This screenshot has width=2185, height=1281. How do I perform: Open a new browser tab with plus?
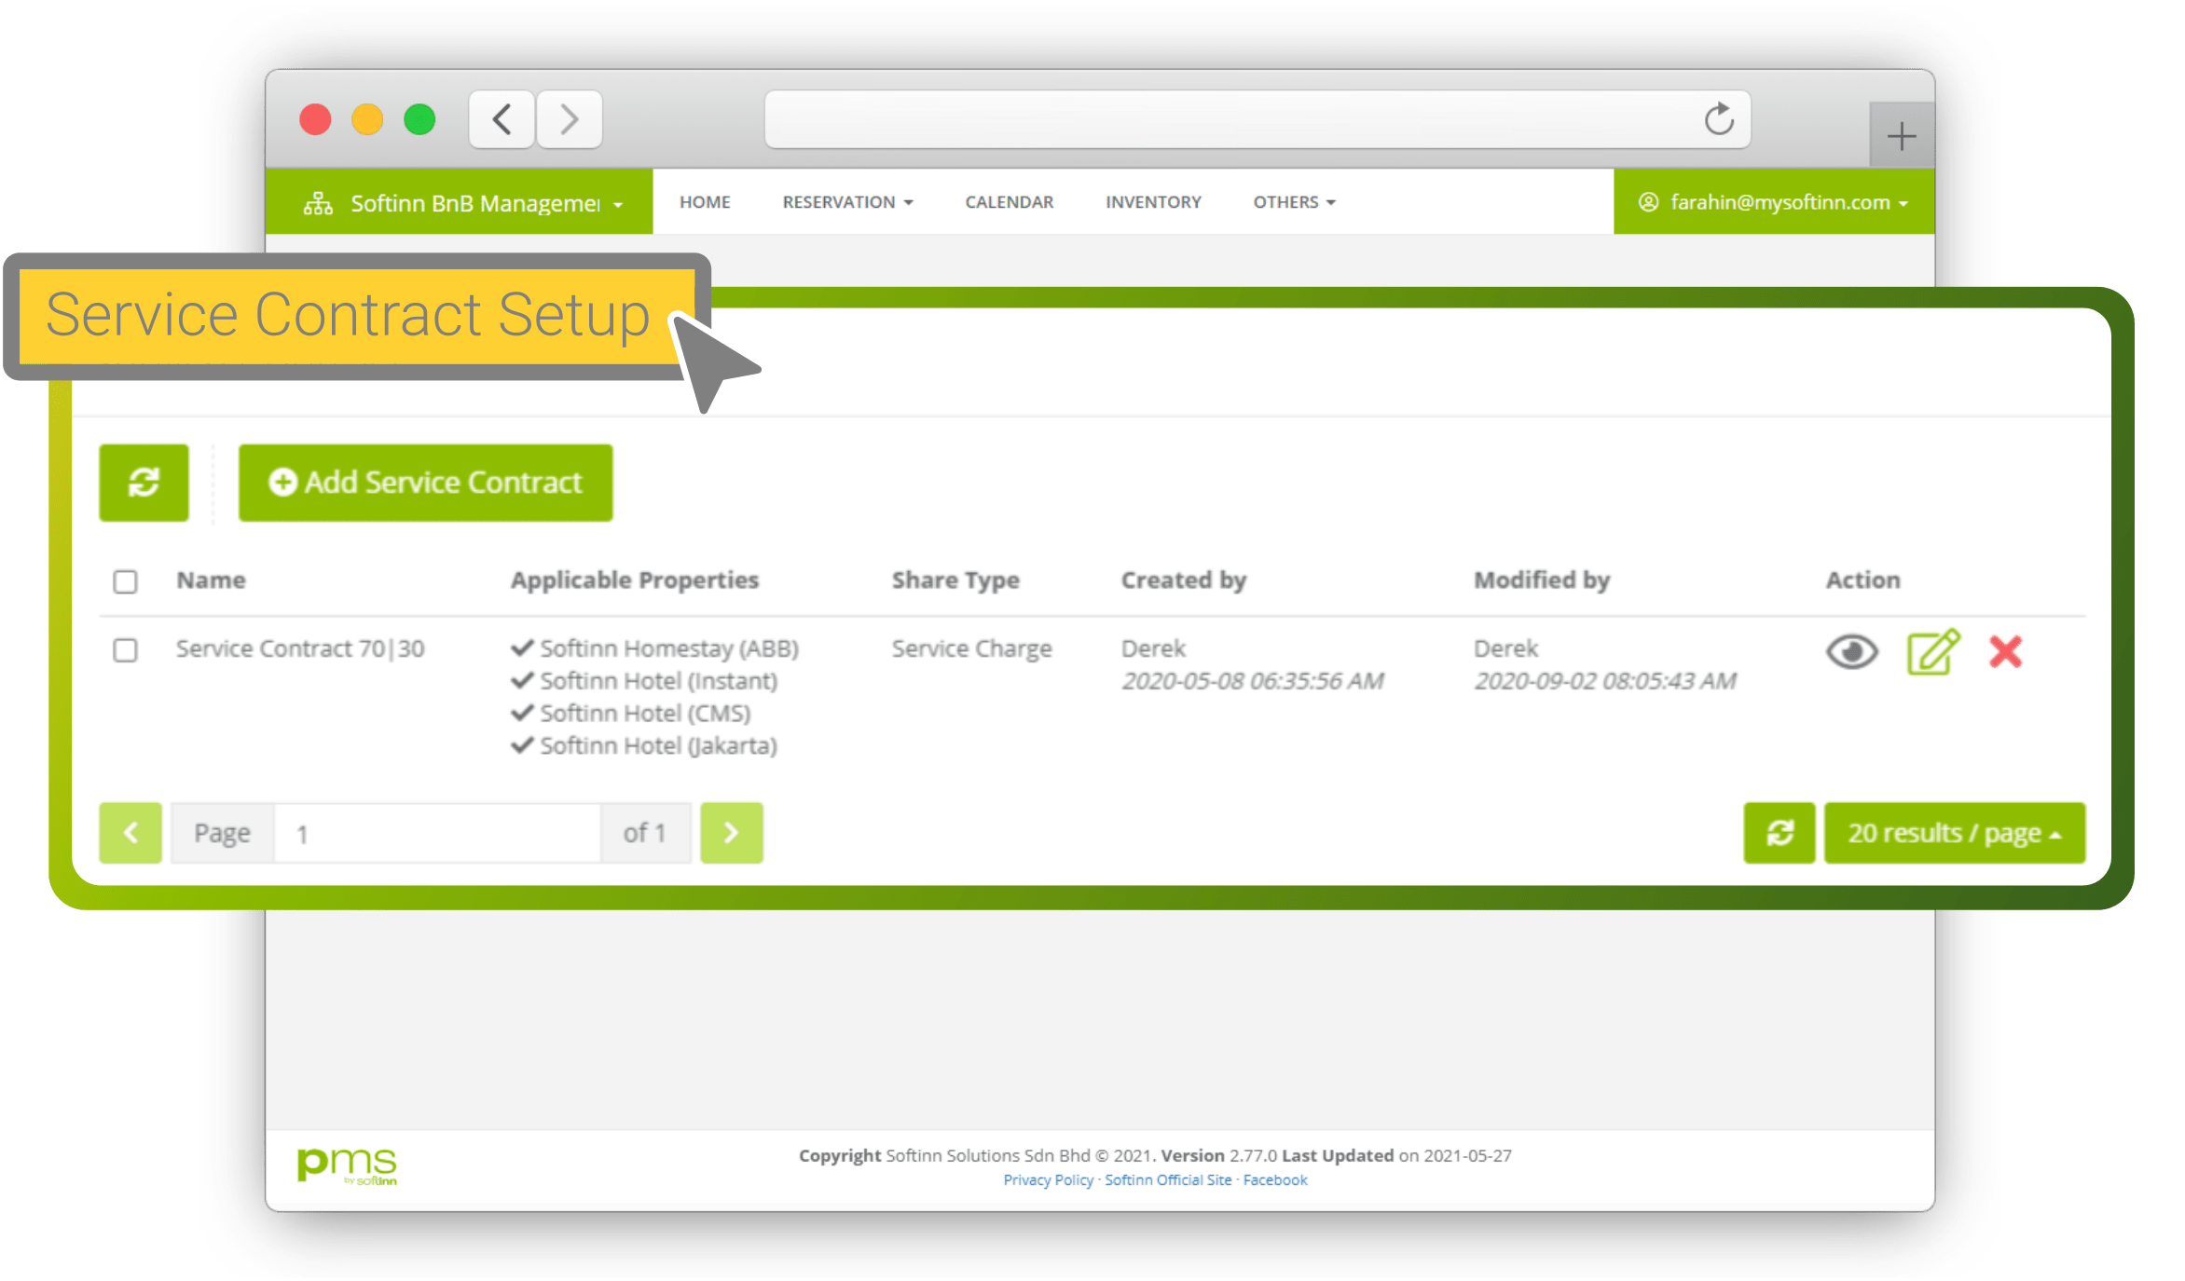pyautogui.click(x=1901, y=137)
